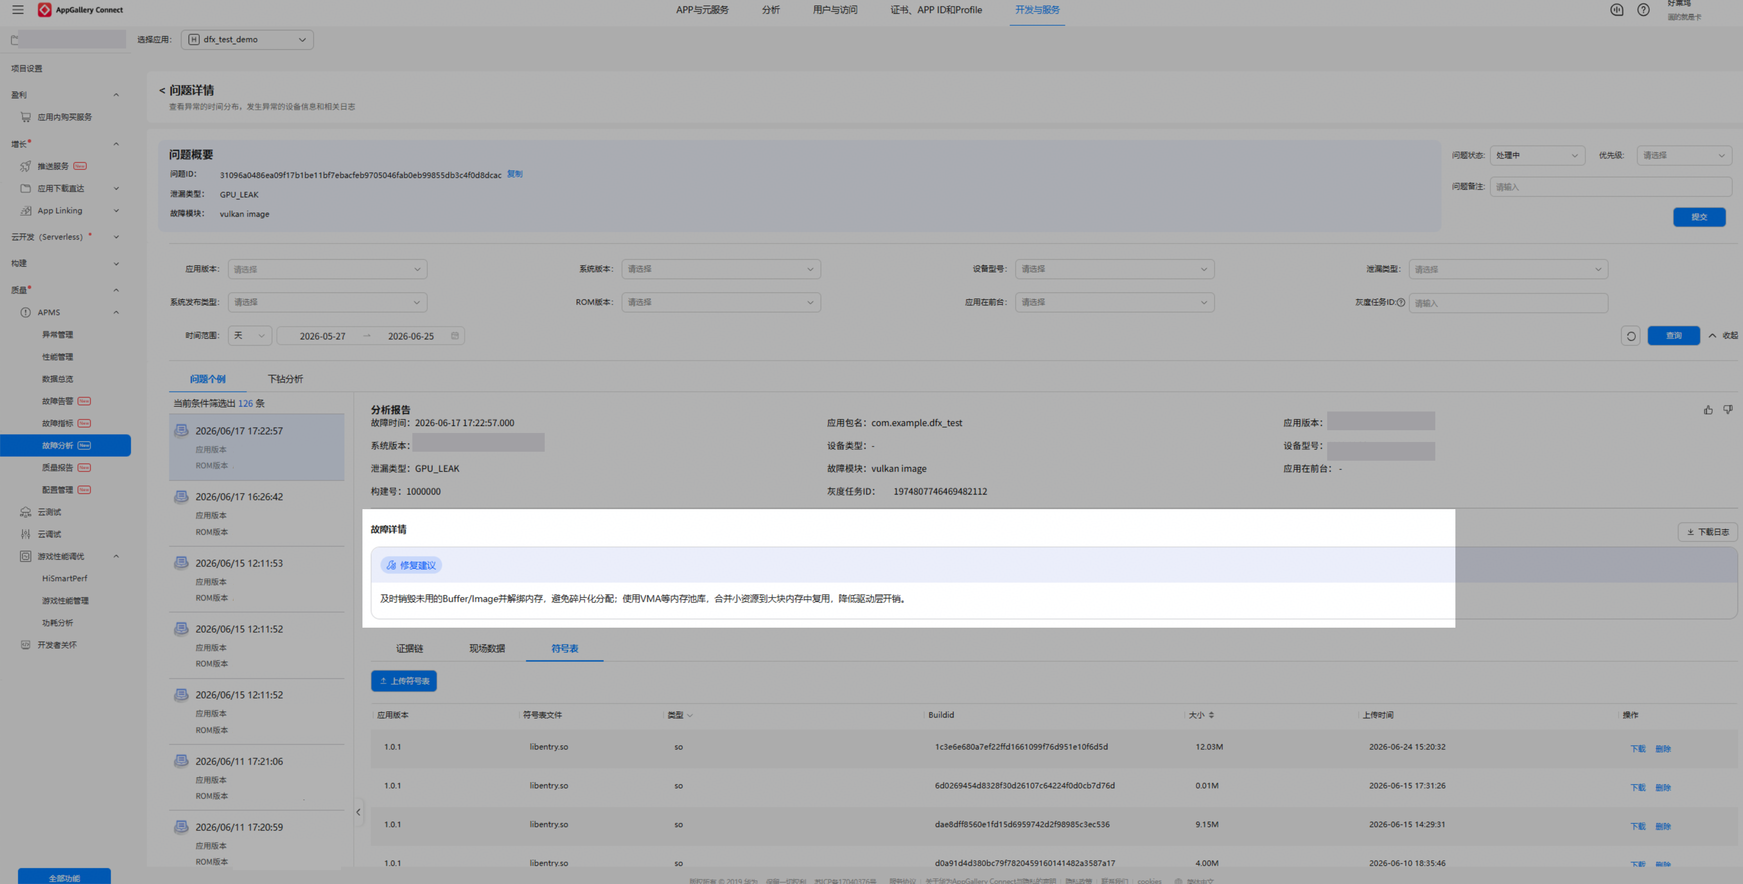Click the help question mark icon

1643,9
